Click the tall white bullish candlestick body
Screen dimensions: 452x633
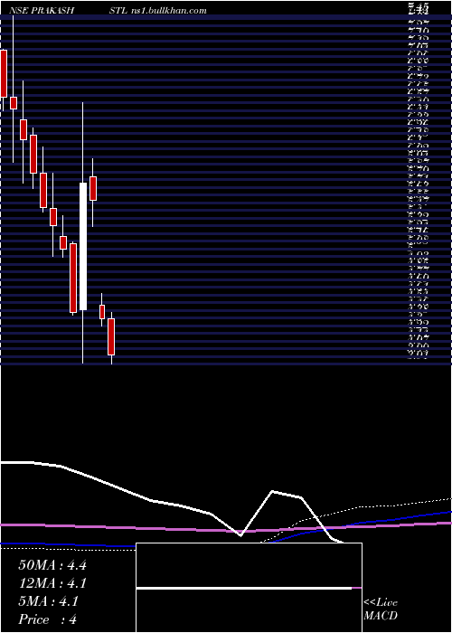tap(83, 246)
